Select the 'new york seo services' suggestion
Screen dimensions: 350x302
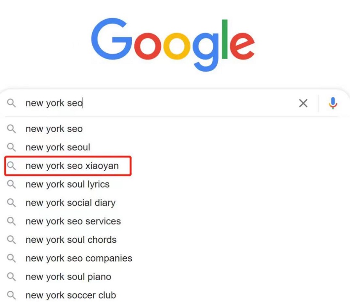(x=73, y=221)
